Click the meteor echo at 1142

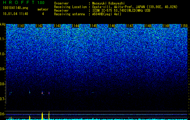(42, 93)
